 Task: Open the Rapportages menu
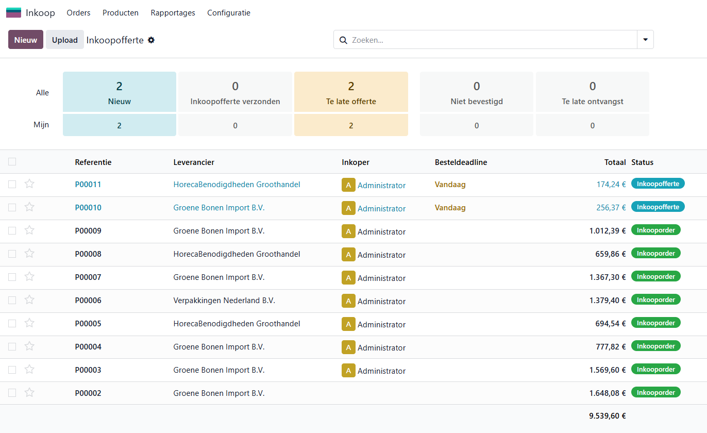[173, 13]
